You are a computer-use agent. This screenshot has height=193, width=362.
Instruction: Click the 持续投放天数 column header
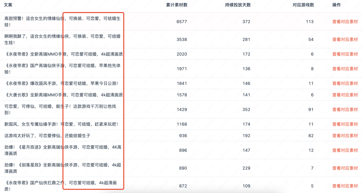coord(238,5)
